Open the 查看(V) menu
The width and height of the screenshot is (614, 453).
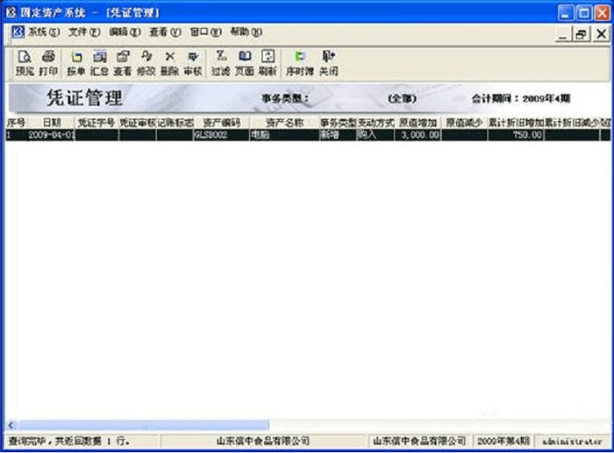(x=165, y=32)
